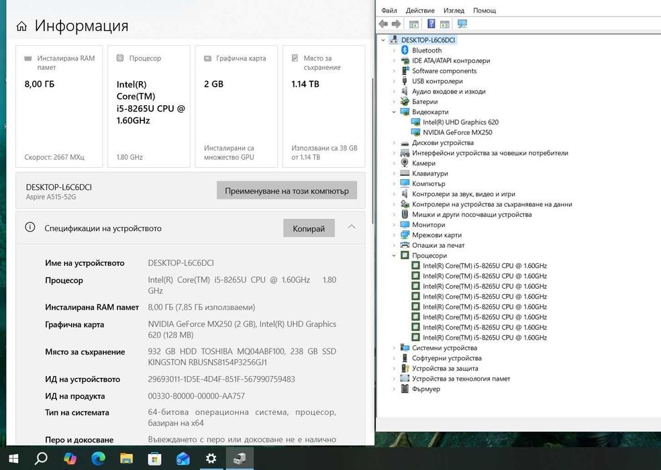Click the Копирай button

pyautogui.click(x=309, y=228)
